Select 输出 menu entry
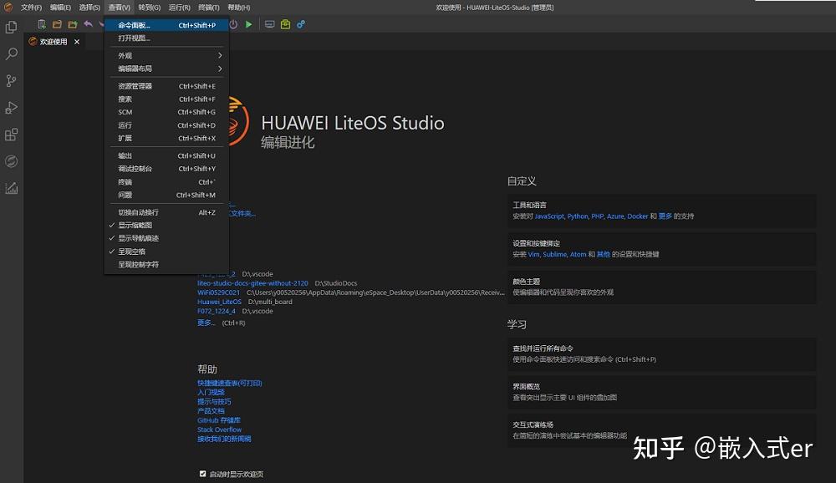This screenshot has height=483, width=836. point(166,155)
